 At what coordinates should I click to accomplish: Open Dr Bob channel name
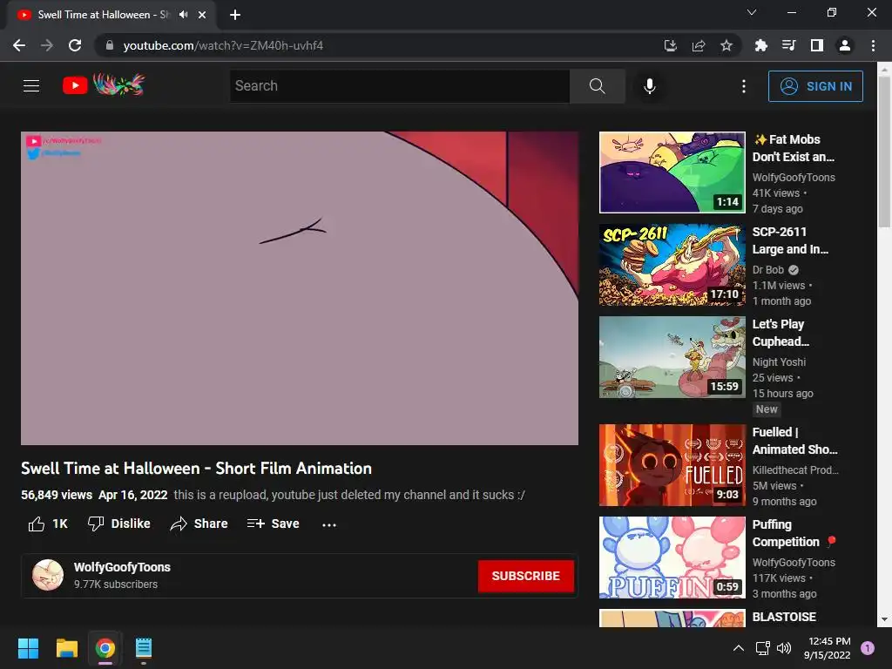[x=768, y=270]
